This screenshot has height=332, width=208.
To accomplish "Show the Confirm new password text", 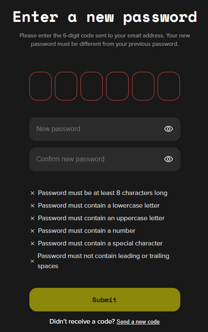I will [x=169, y=159].
